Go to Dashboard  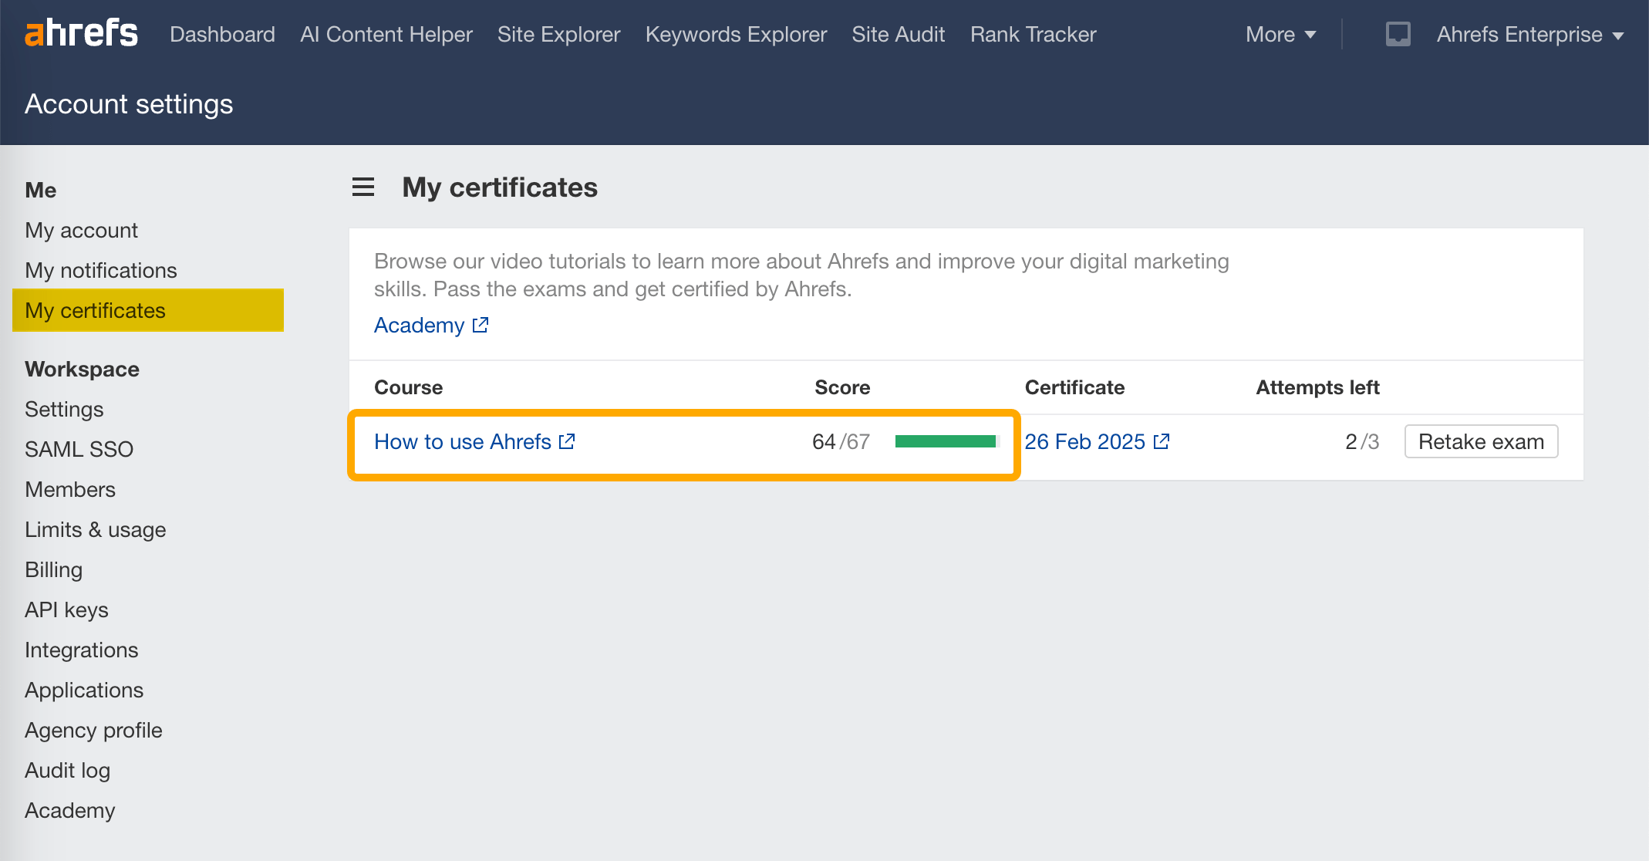pos(222,35)
